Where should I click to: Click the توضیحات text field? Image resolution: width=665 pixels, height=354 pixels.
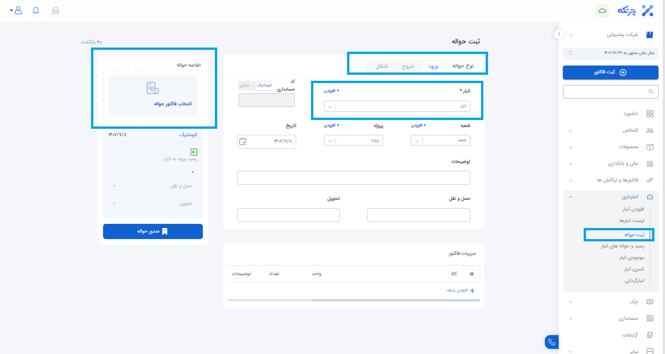(354, 178)
